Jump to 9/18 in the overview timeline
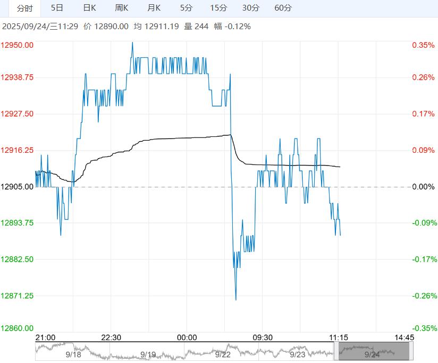The image size is (438, 363). coord(73,355)
